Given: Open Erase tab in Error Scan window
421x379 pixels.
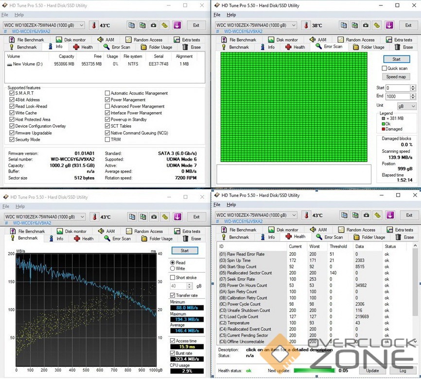Looking at the screenshot, I should (405, 47).
